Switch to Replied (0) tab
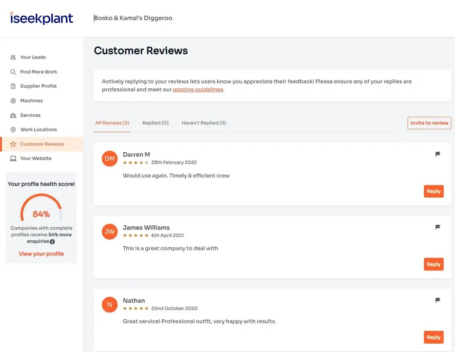 click(155, 123)
